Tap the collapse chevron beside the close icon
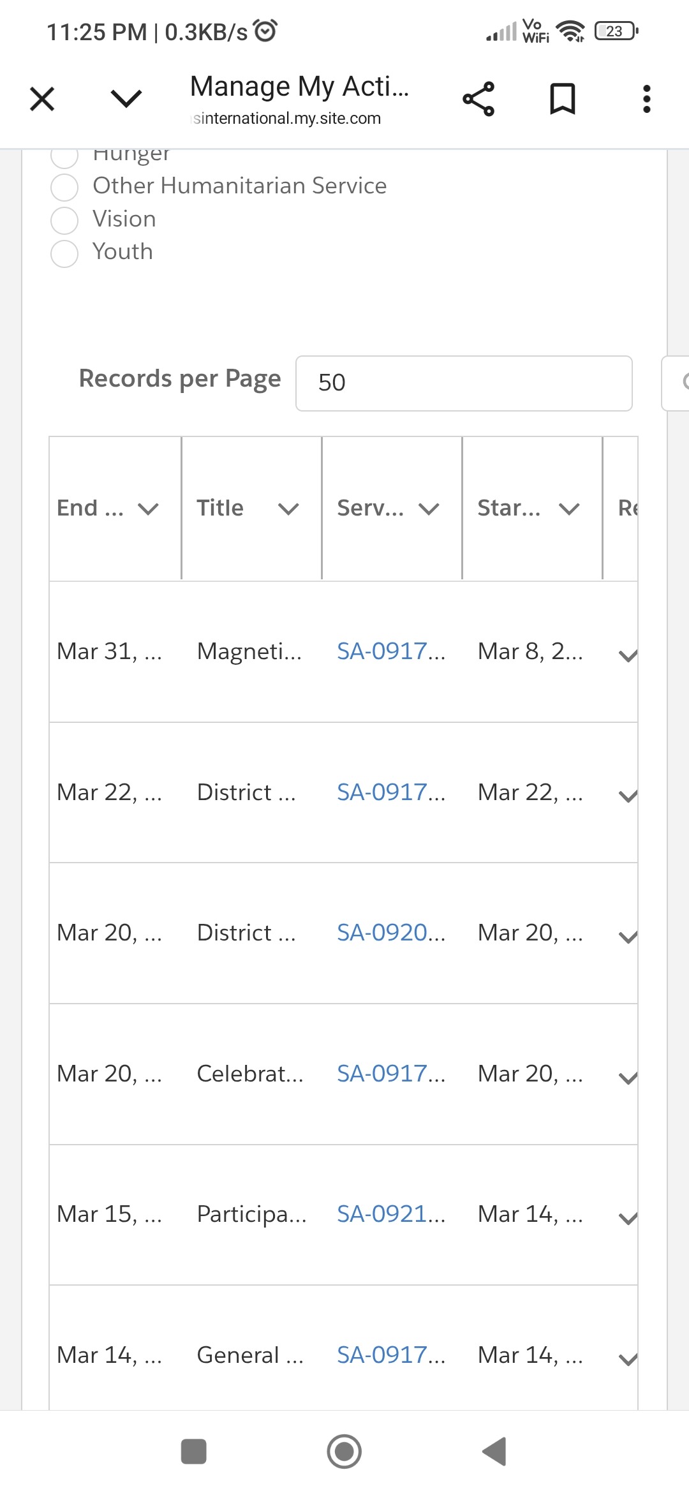This screenshot has height=1493, width=689. coord(125,99)
